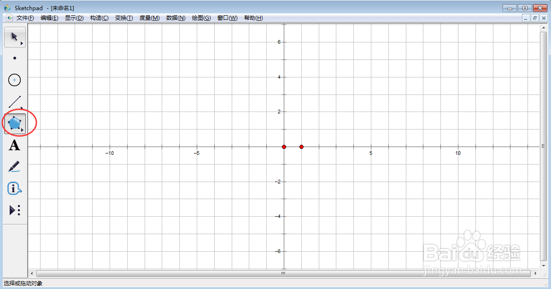Open the 窗口(W) menu
Image resolution: width=551 pixels, height=289 pixels.
[x=228, y=18]
